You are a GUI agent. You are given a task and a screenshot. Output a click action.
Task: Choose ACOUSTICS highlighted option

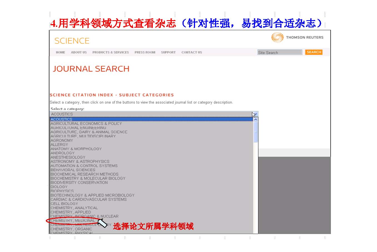click(x=61, y=119)
